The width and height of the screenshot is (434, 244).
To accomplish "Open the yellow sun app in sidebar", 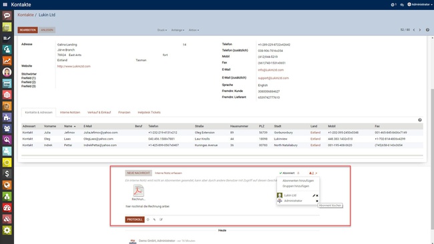I will 7,163.
